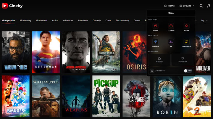
Task: Select the Animation genre tab
Action: pos(83,20)
